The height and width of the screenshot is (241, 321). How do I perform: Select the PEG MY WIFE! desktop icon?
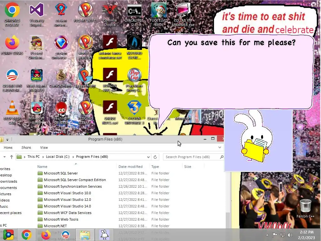point(85,12)
